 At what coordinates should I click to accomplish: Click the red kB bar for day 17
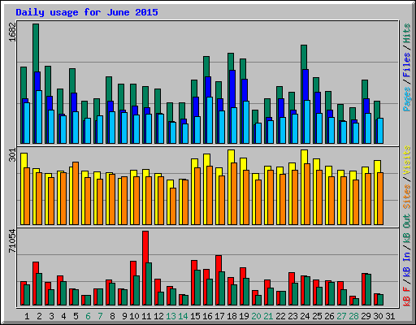click(219, 263)
